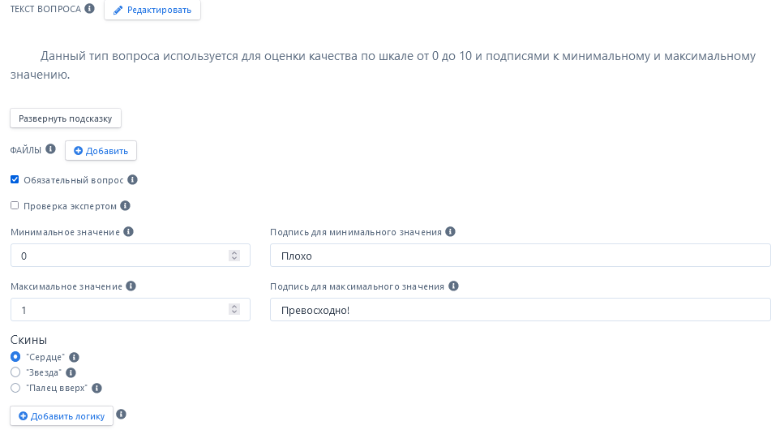The width and height of the screenshot is (780, 430).
Task: Uncheck the Обязательный вопрос checkbox
Action: click(15, 179)
